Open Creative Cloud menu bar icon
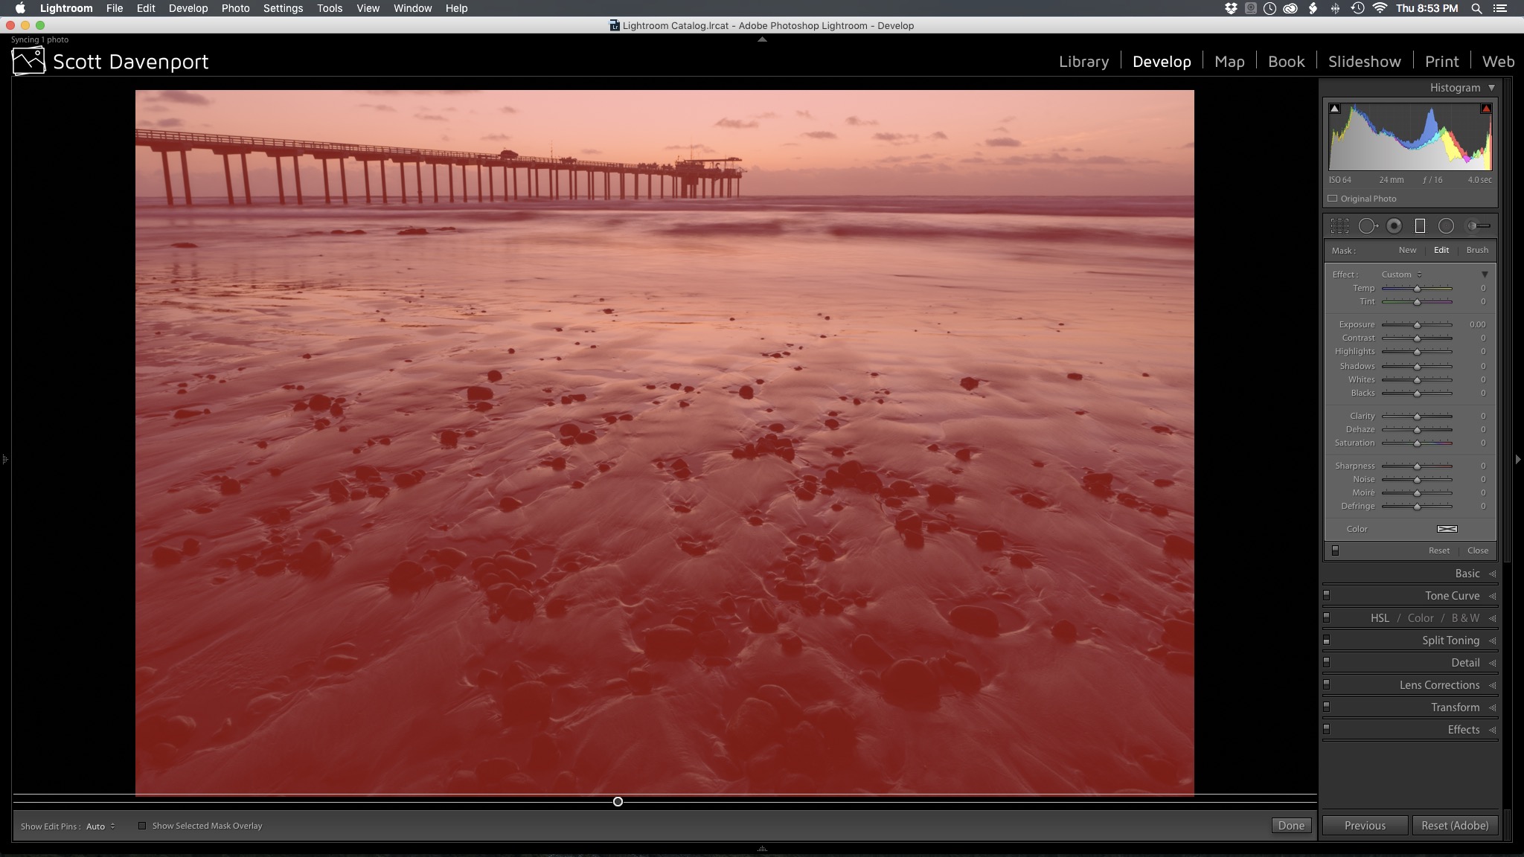This screenshot has width=1524, height=857. [x=1291, y=8]
